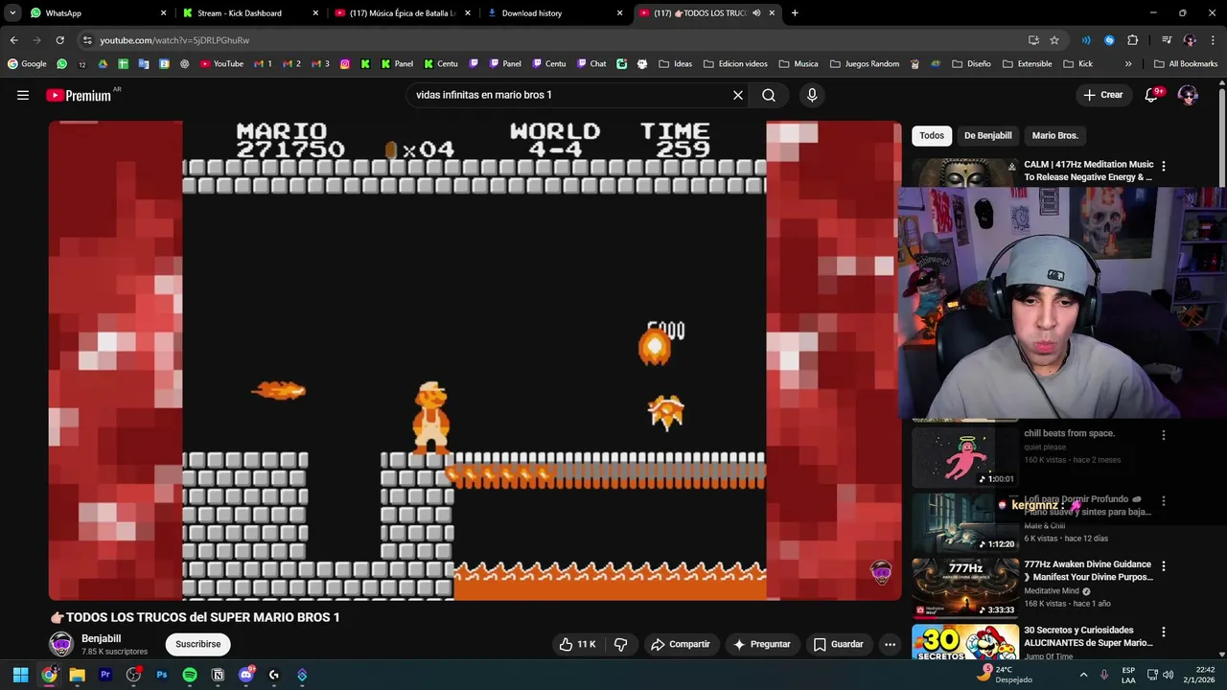Open options for CALM 417Hz Meditation video
Image resolution: width=1227 pixels, height=690 pixels.
(x=1164, y=166)
